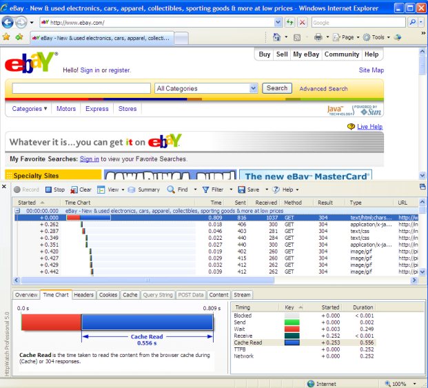Image resolution: width=428 pixels, height=388 pixels.
Task: Open the All Categories dropdown
Action: pyautogui.click(x=206, y=88)
